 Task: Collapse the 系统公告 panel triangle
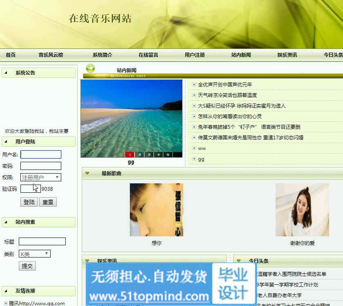pos(6,73)
